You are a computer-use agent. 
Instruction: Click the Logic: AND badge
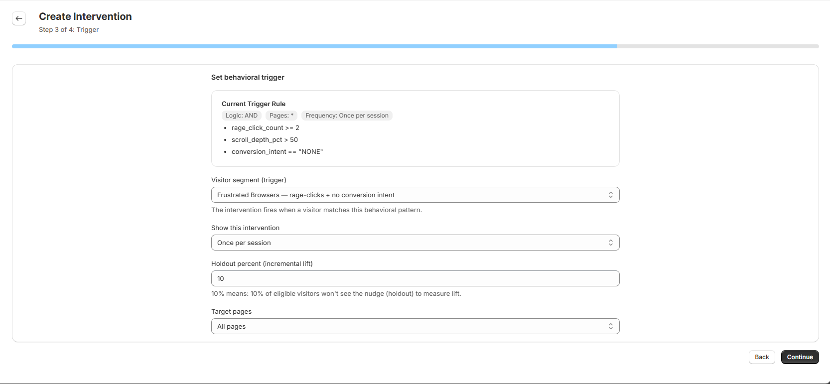coord(242,116)
